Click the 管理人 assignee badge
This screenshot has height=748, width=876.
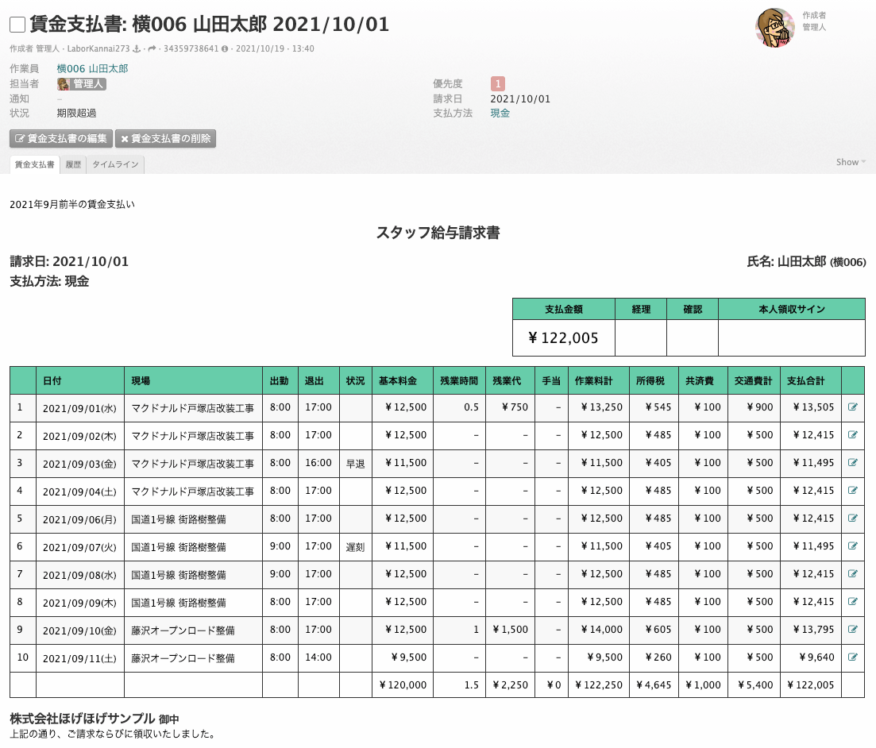click(82, 83)
